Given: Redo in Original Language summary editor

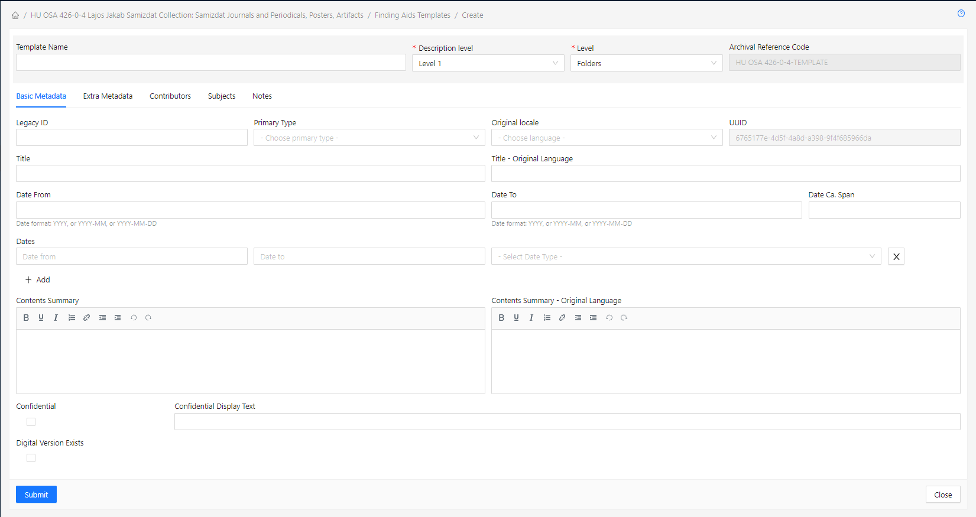Looking at the screenshot, I should pyautogui.click(x=624, y=318).
